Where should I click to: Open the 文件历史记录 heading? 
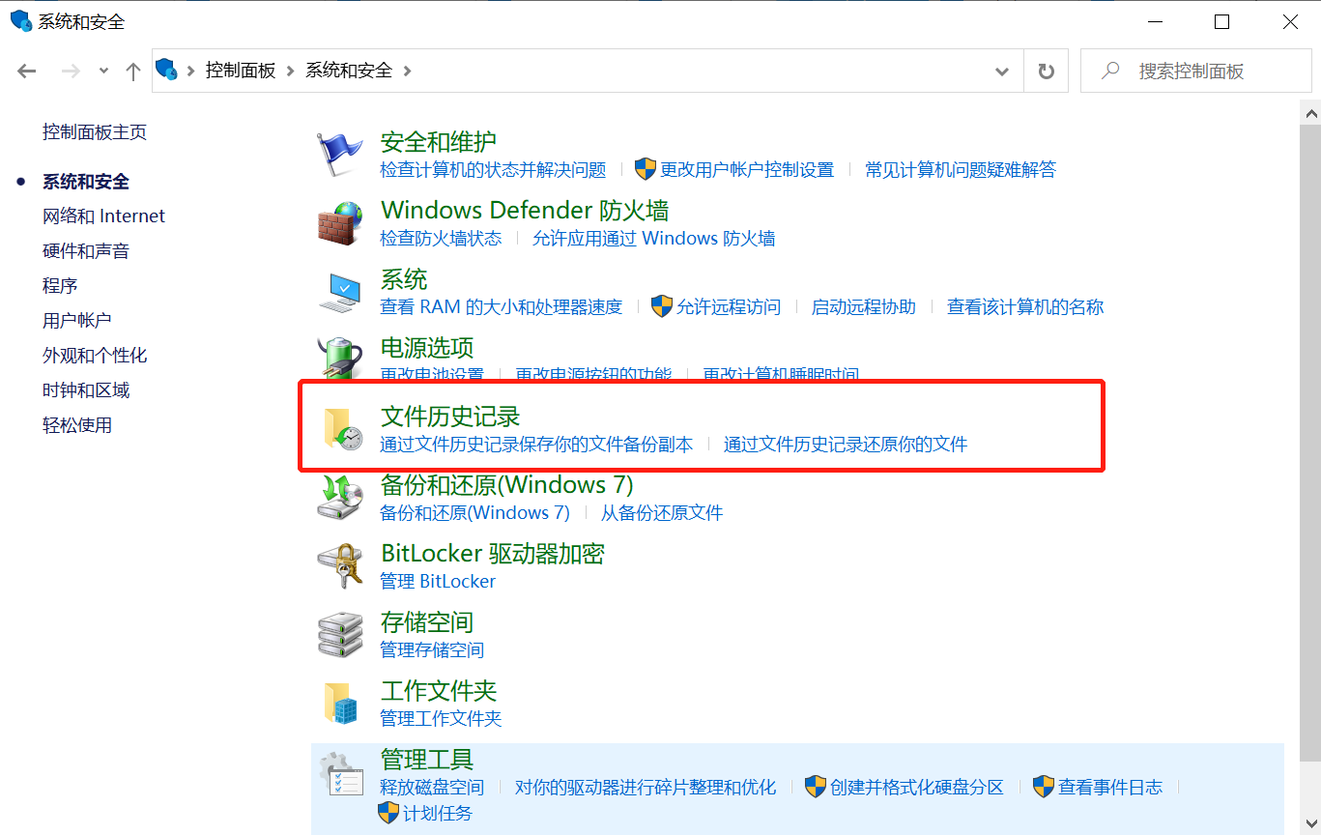[x=450, y=417]
